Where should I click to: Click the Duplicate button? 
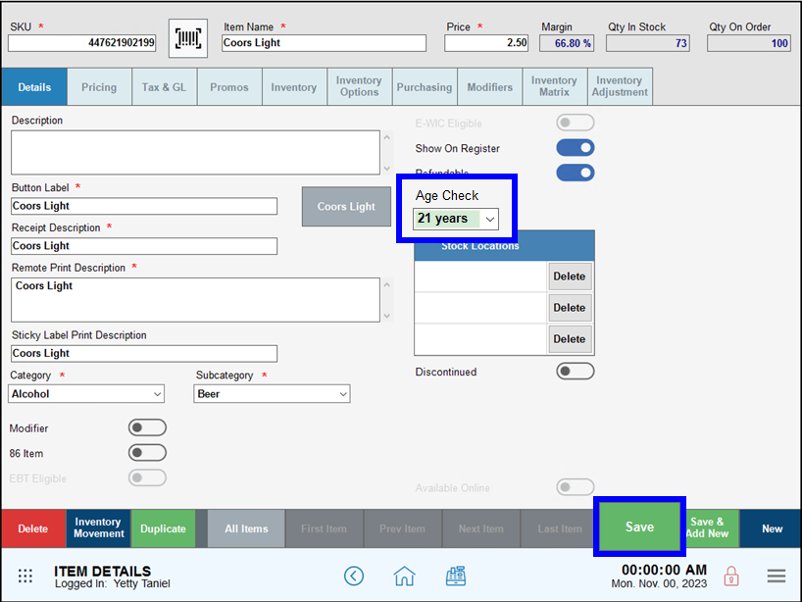pos(163,528)
